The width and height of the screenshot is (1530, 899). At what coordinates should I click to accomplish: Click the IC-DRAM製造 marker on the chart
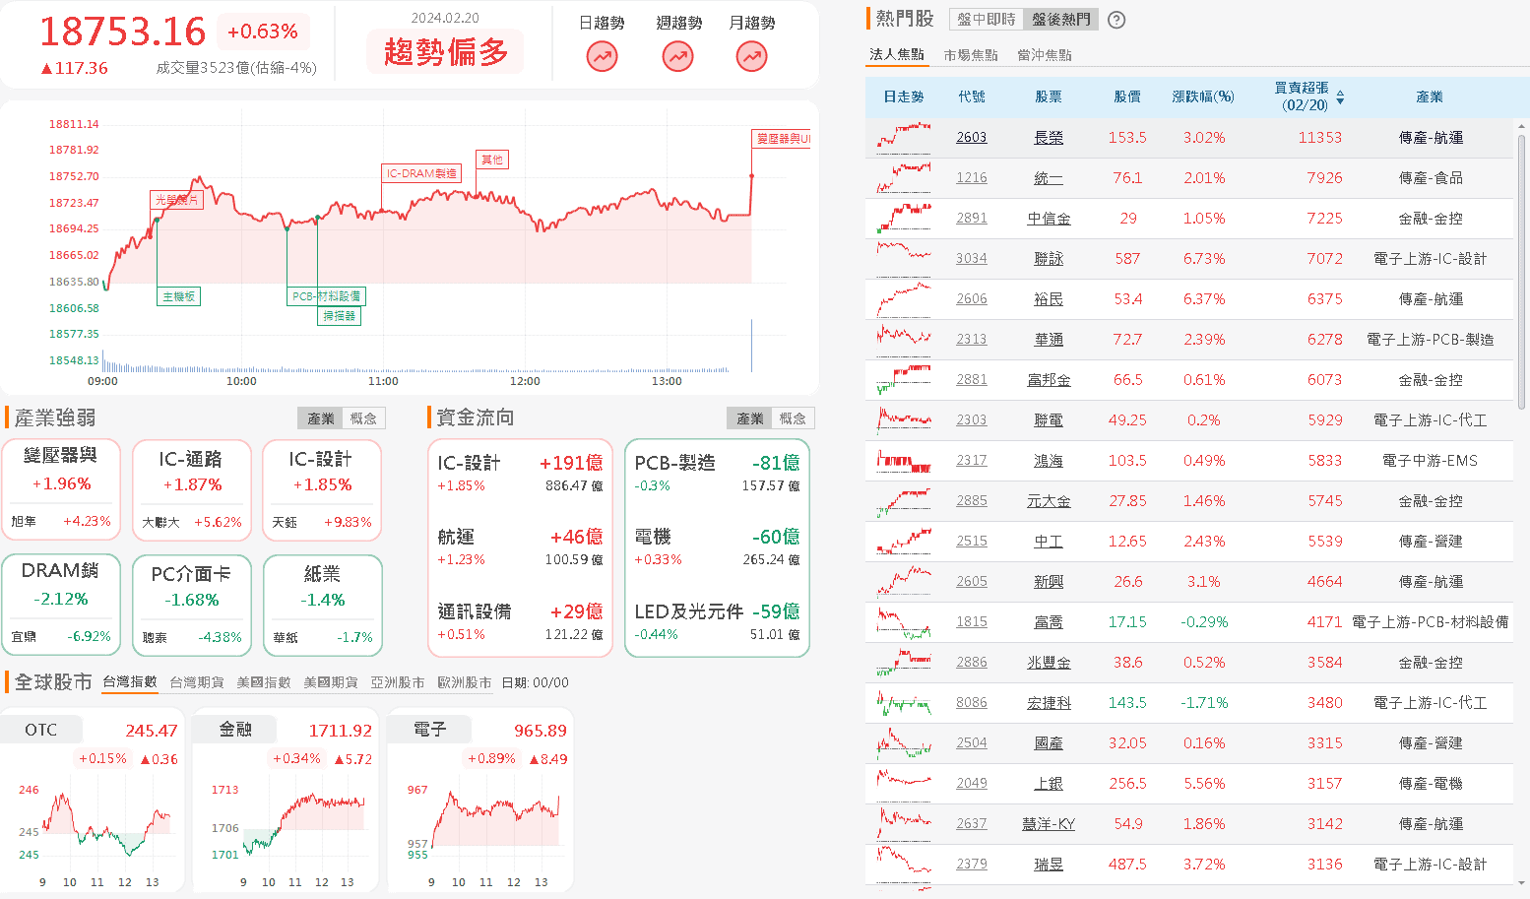click(x=421, y=173)
